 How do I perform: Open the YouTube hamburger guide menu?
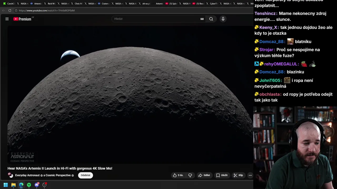pos(7,19)
